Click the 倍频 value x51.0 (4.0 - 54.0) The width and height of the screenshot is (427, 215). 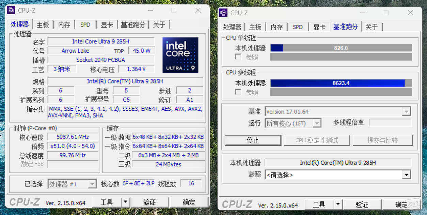click(x=73, y=146)
